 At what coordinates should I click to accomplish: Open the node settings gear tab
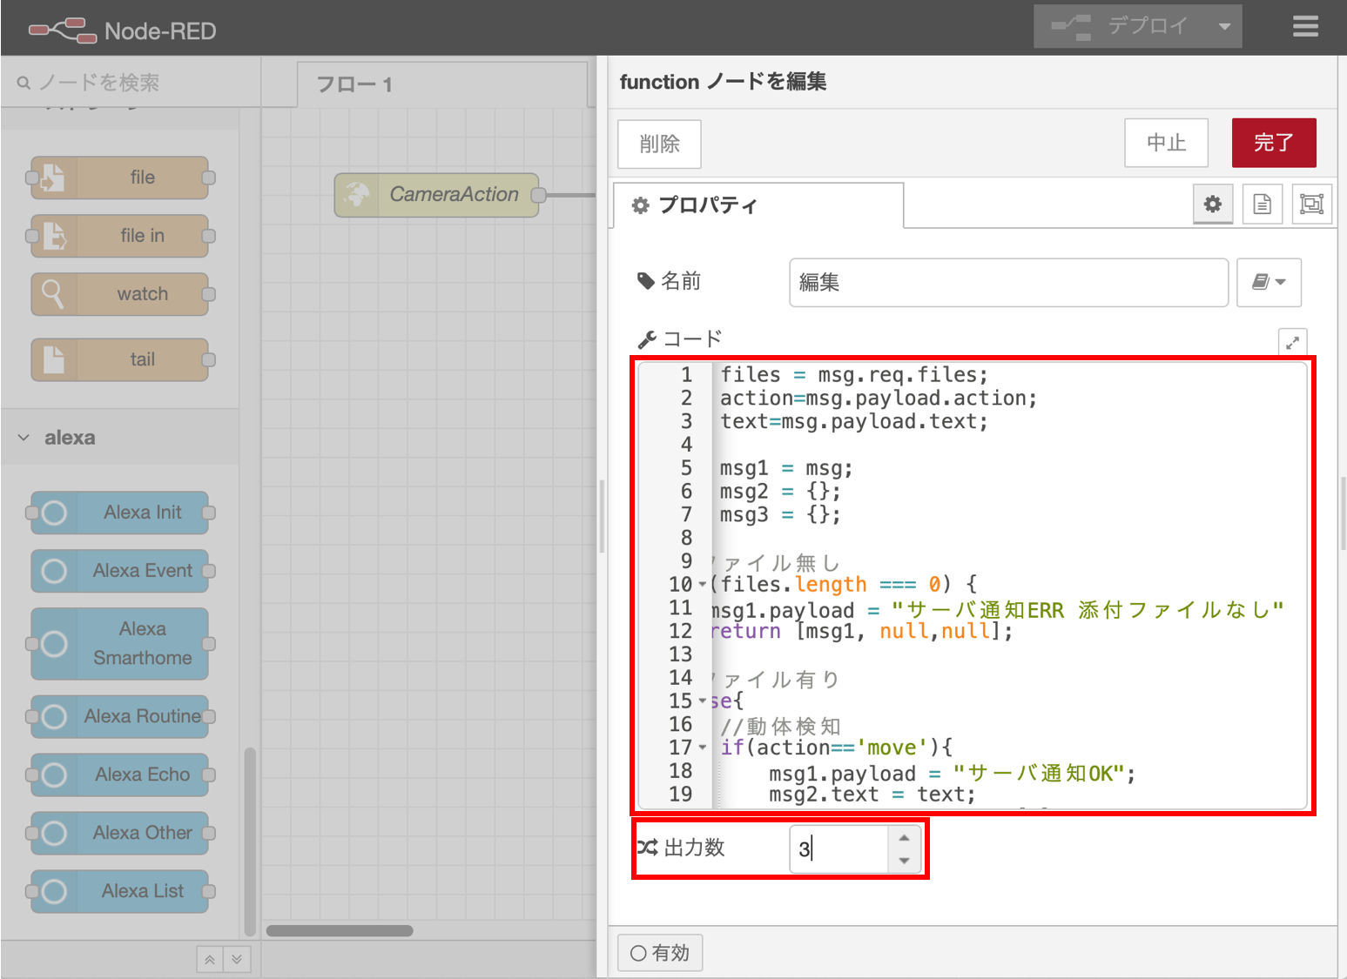(x=1212, y=205)
